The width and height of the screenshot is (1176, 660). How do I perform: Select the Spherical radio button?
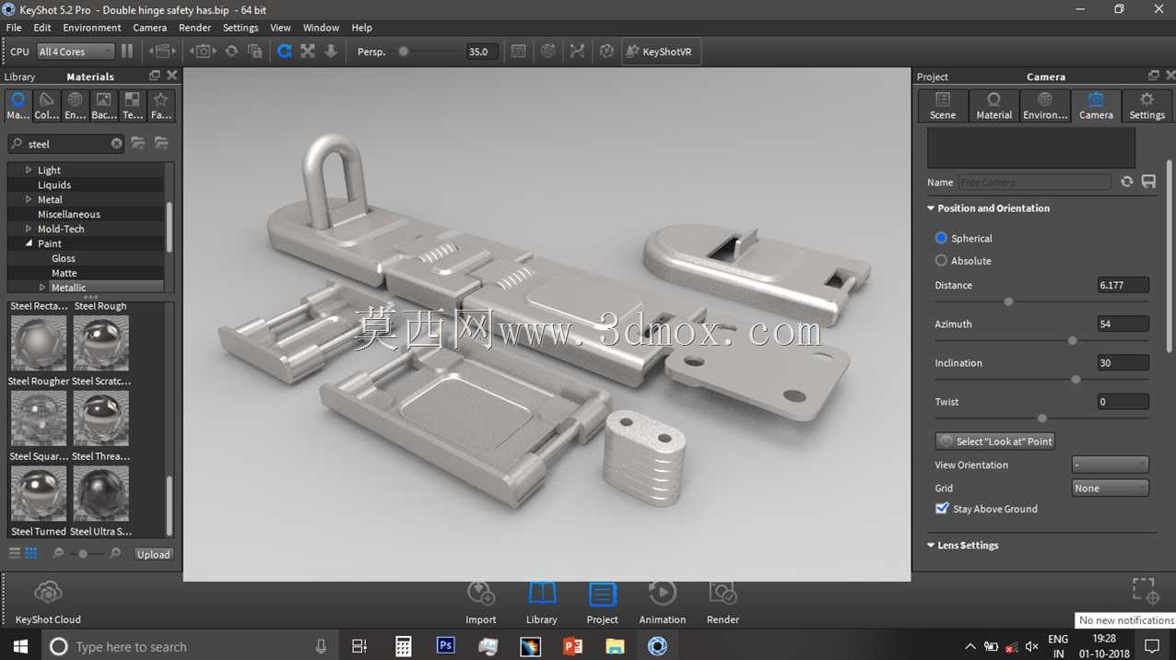click(x=941, y=238)
